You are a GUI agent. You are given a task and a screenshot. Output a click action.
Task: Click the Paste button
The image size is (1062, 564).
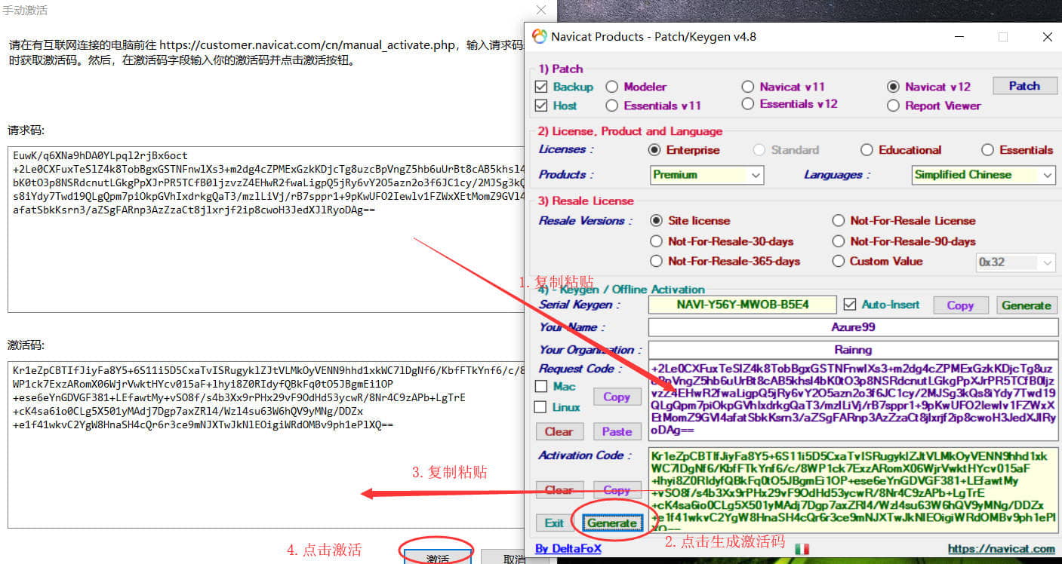617,431
